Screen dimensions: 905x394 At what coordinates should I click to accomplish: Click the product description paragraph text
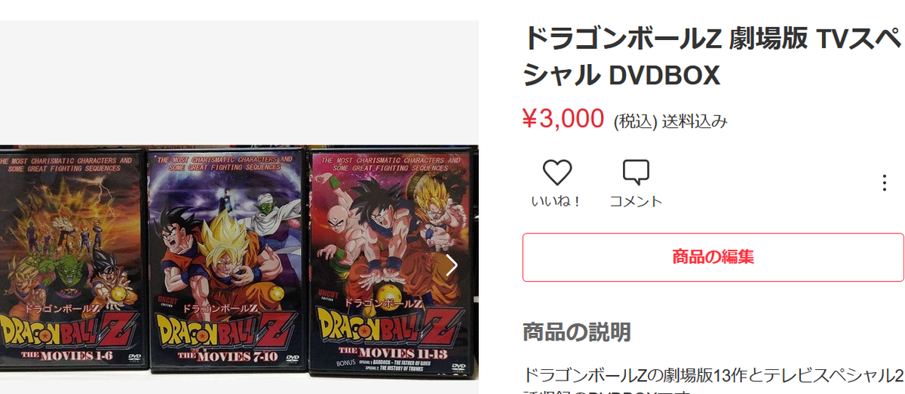(x=712, y=382)
